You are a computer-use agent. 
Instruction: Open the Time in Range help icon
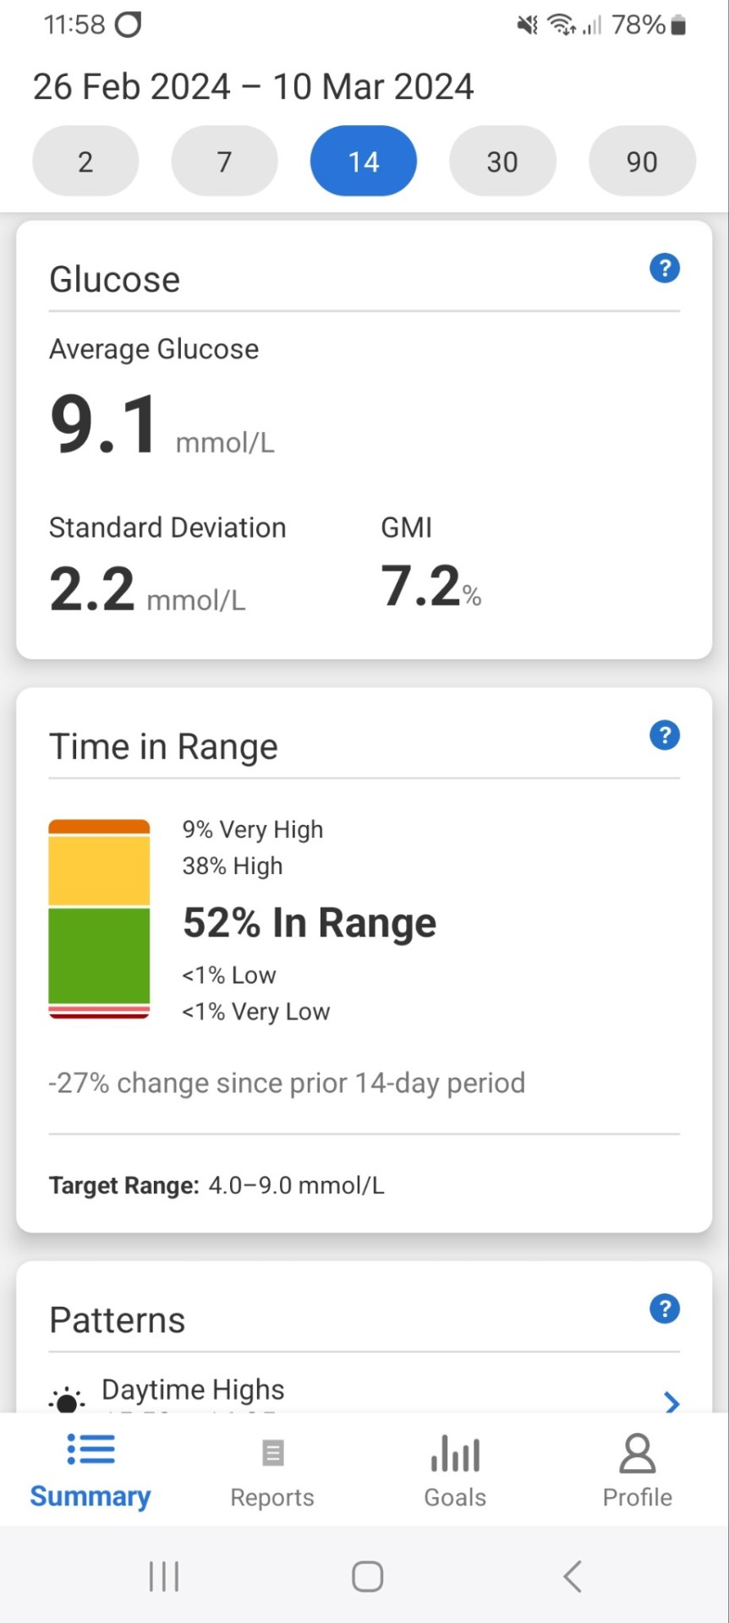tap(665, 735)
